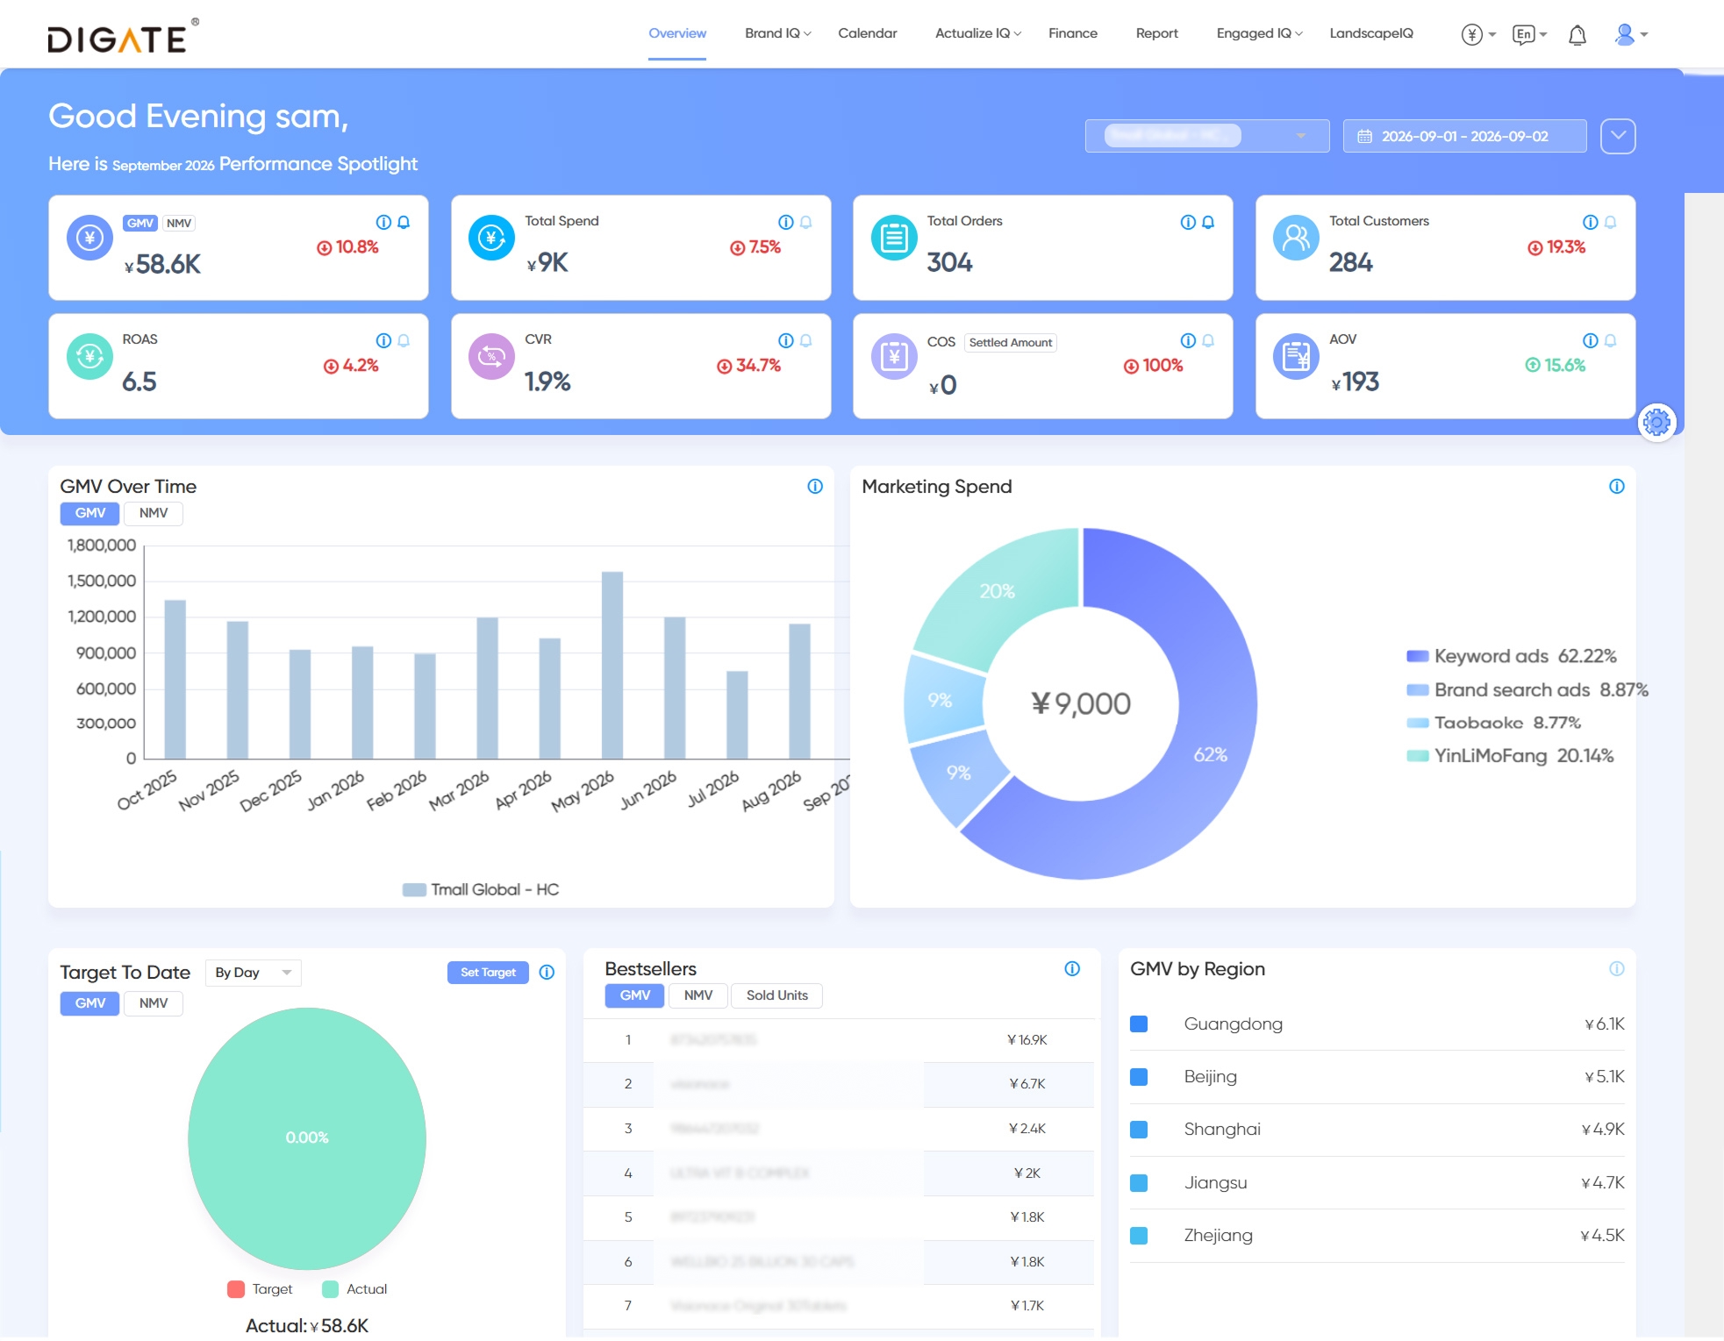Click info icon on AOV card

coord(1590,340)
